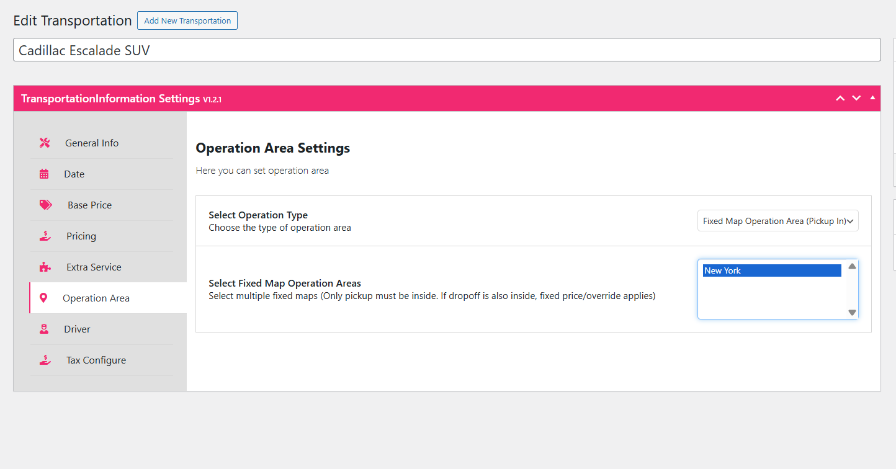
Task: Click the Cadillac Escalade SUV title field
Action: (447, 50)
